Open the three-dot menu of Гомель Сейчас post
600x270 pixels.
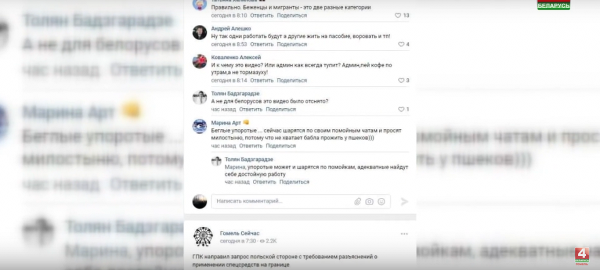(404, 233)
